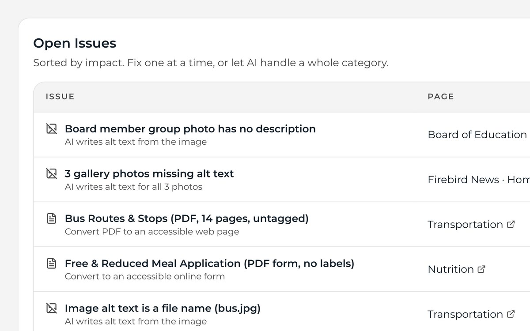Screen dimensions: 530x331
Task: Open external link icon on bus.jpg Transportation row
Action: point(511,314)
